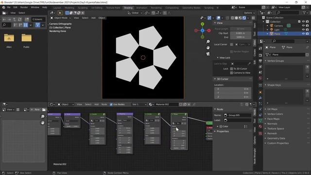Select thumbnail display mode in file browser

point(26,25)
